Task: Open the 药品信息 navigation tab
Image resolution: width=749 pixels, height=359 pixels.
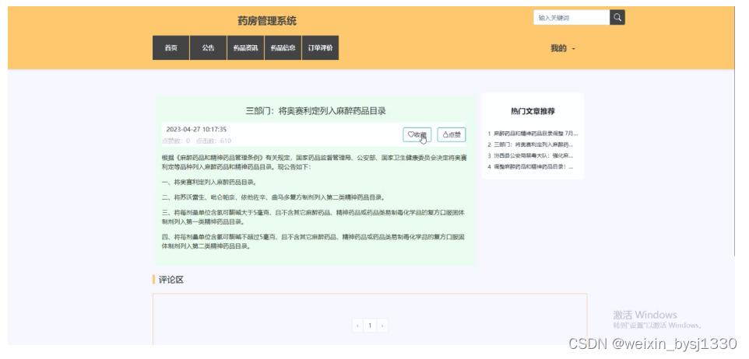Action: (x=283, y=47)
